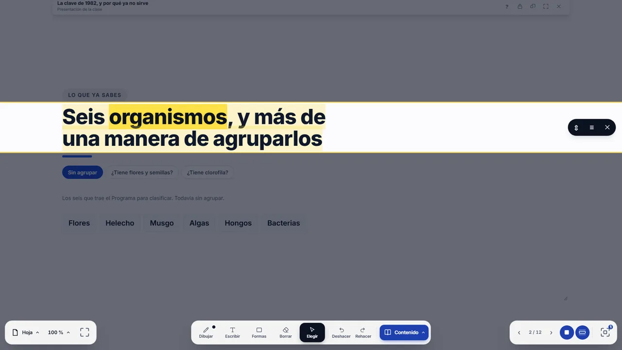Click the 2 / 12 slide counter
622x350 pixels.
(x=535, y=332)
